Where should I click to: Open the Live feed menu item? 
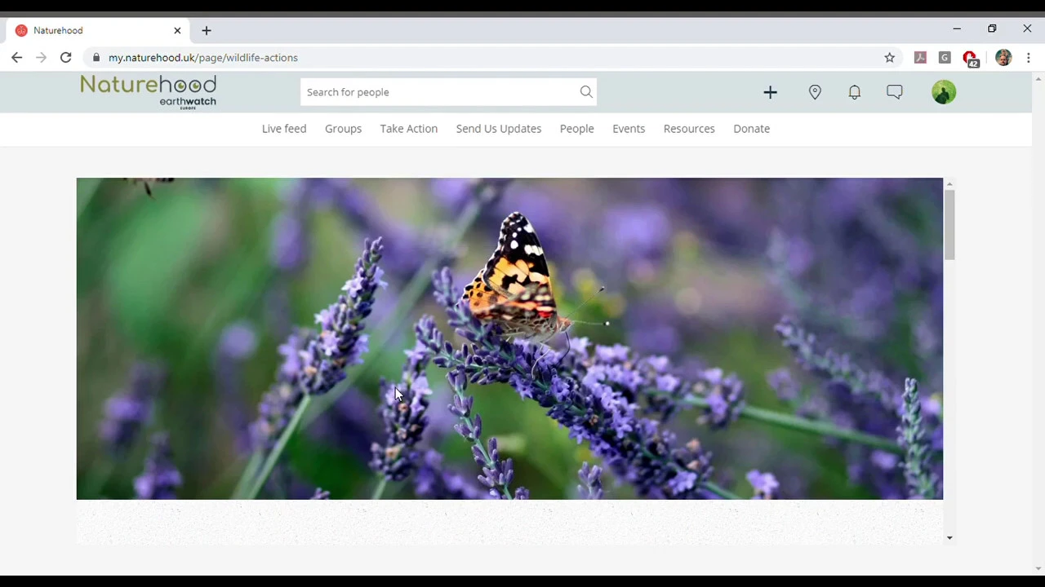click(x=284, y=129)
